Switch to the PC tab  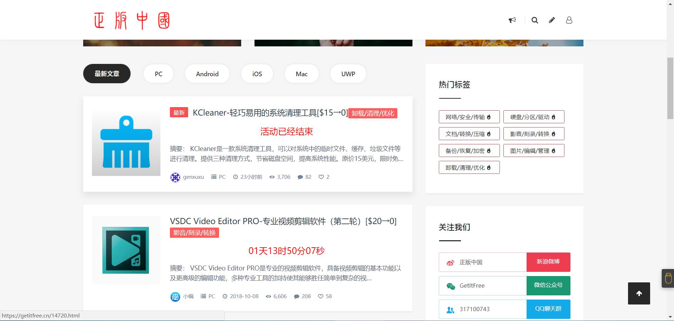tap(159, 74)
